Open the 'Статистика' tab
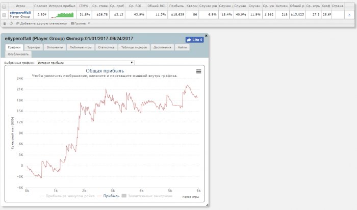Image resolution: width=357 pixels, height=210 pixels. (x=106, y=47)
